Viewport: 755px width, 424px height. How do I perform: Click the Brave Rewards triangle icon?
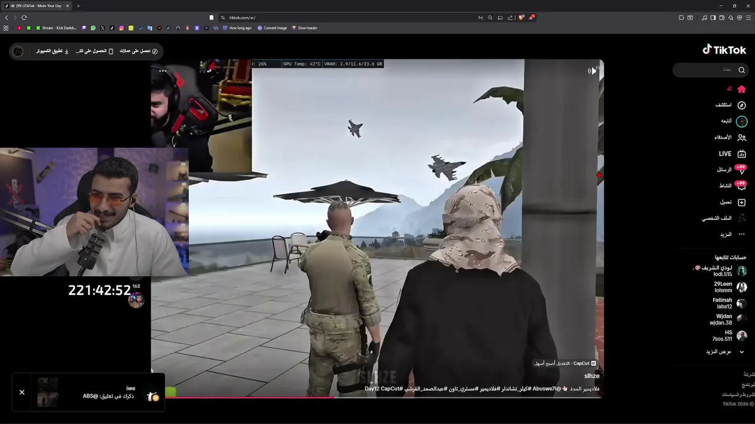coord(531,18)
